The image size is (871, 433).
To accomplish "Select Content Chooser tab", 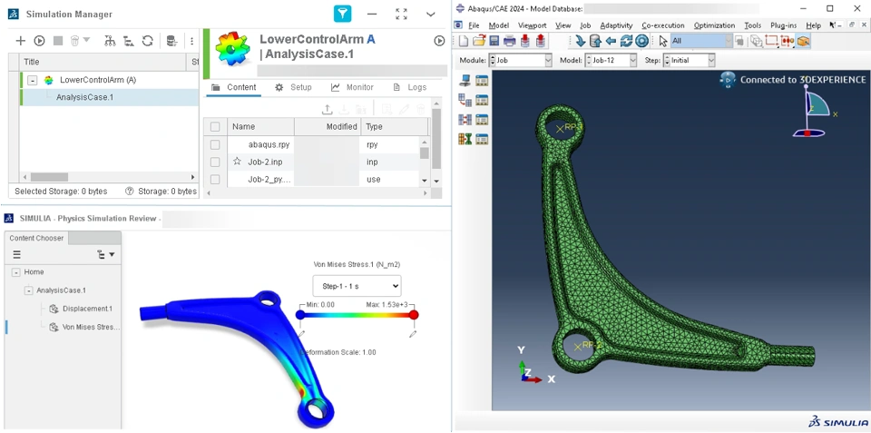I will (x=36, y=238).
